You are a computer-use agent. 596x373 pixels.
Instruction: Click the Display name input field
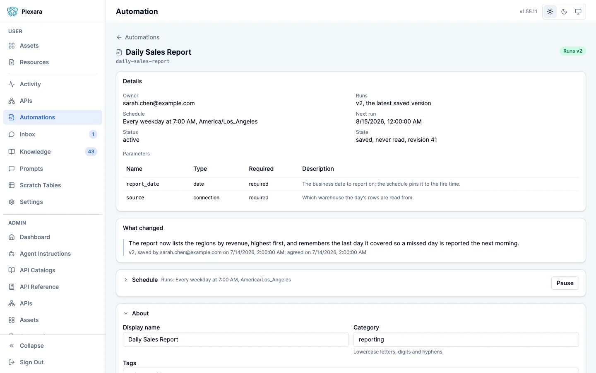[236, 339]
